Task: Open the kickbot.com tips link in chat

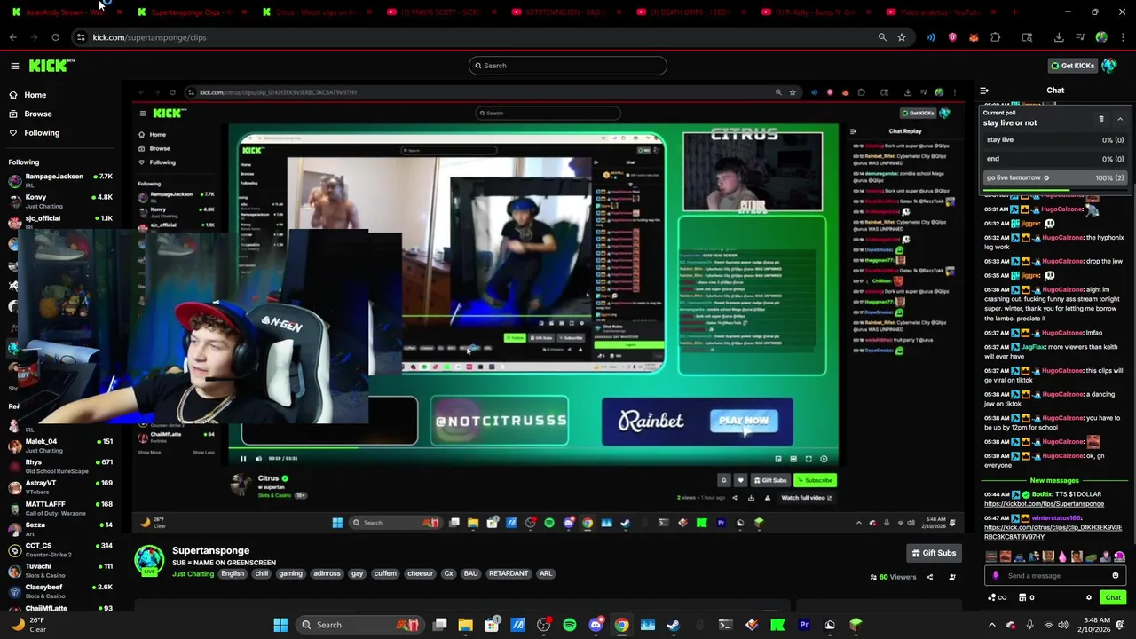Action: click(x=1044, y=504)
